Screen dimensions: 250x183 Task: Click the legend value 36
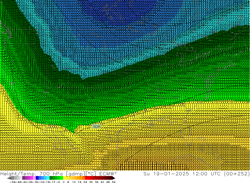(x=96, y=182)
